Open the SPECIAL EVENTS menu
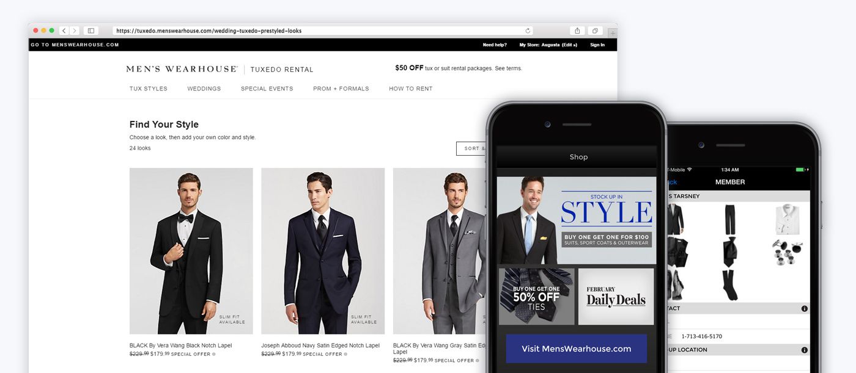856x373 pixels. pyautogui.click(x=267, y=89)
